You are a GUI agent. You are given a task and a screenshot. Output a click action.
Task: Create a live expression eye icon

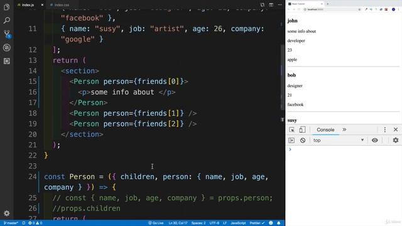pyautogui.click(x=374, y=141)
